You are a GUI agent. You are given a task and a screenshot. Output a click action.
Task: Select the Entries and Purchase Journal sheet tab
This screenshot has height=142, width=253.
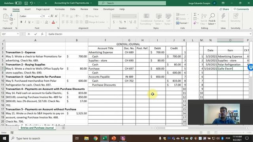point(37,128)
